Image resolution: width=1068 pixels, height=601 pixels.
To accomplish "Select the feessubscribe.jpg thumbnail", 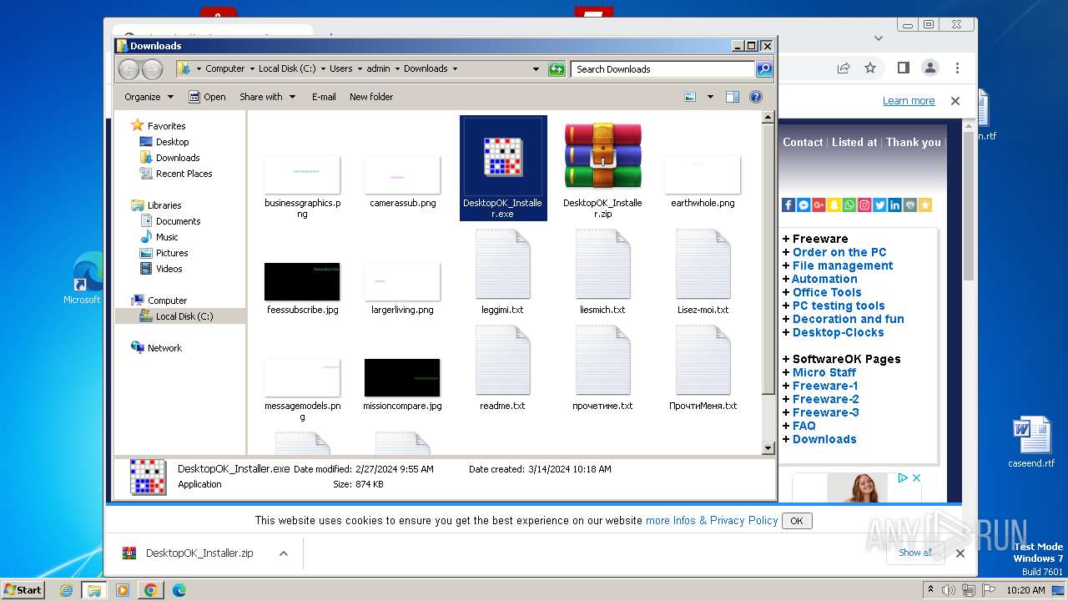I will pyautogui.click(x=302, y=281).
